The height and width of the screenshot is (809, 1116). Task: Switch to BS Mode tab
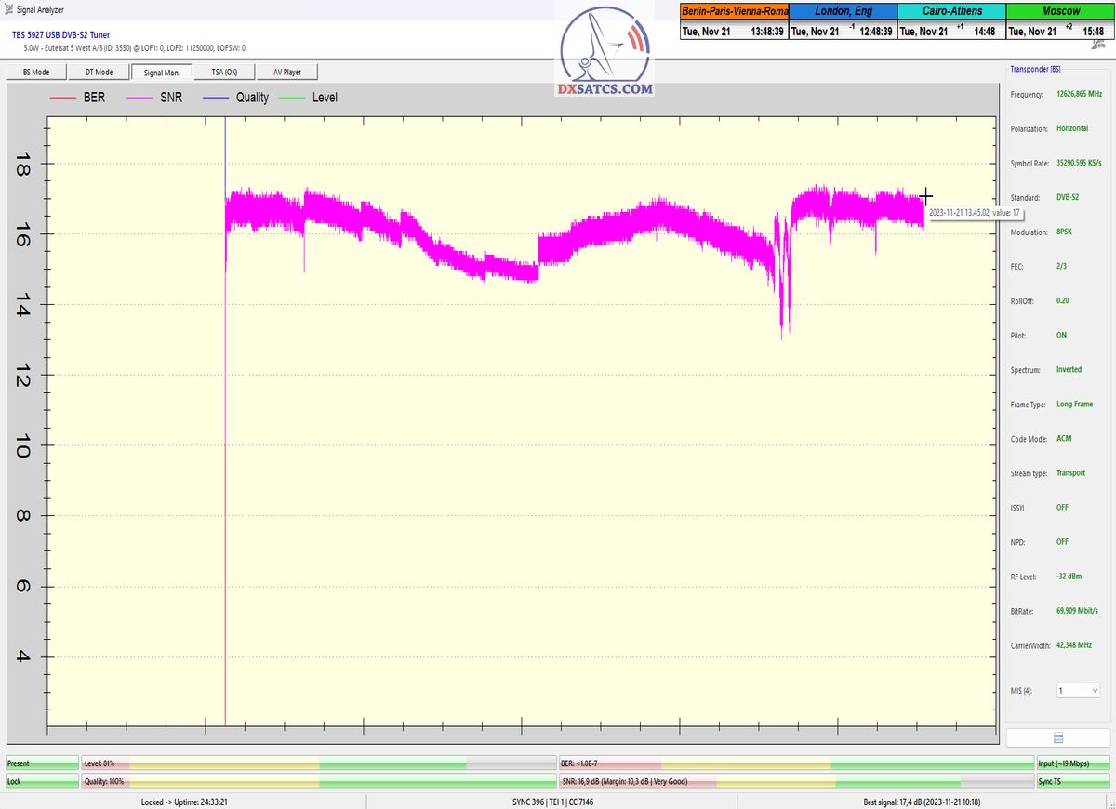(x=36, y=72)
